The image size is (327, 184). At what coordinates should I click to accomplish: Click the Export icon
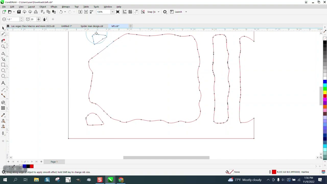point(86,12)
